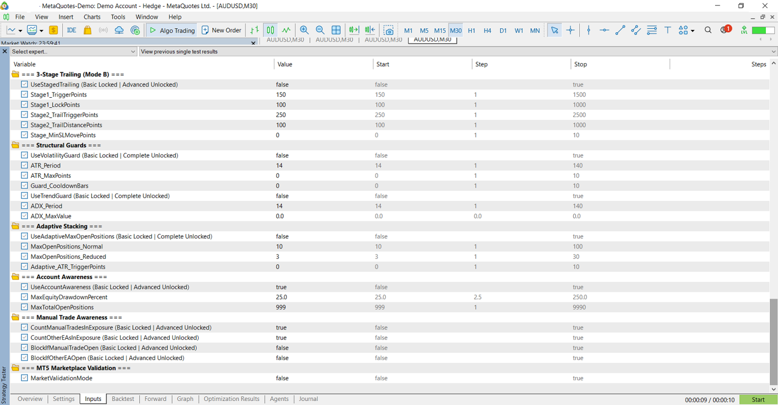Screen dimensions: 778x405
Task: Click the Start button
Action: [758, 399]
